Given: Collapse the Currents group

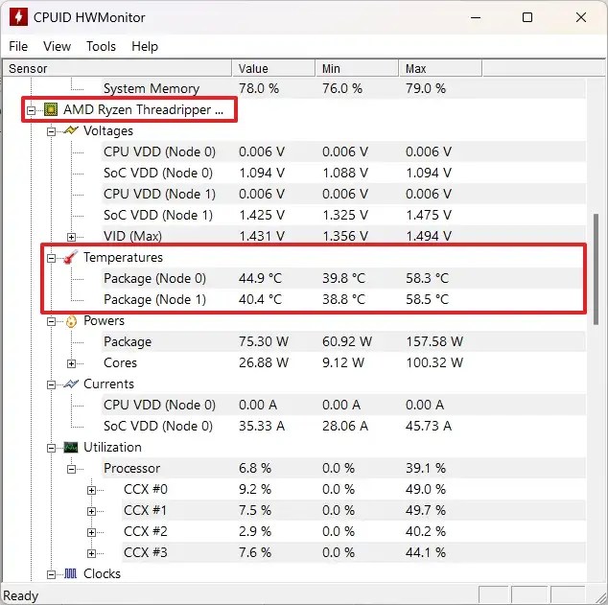Looking at the screenshot, I should 51,384.
